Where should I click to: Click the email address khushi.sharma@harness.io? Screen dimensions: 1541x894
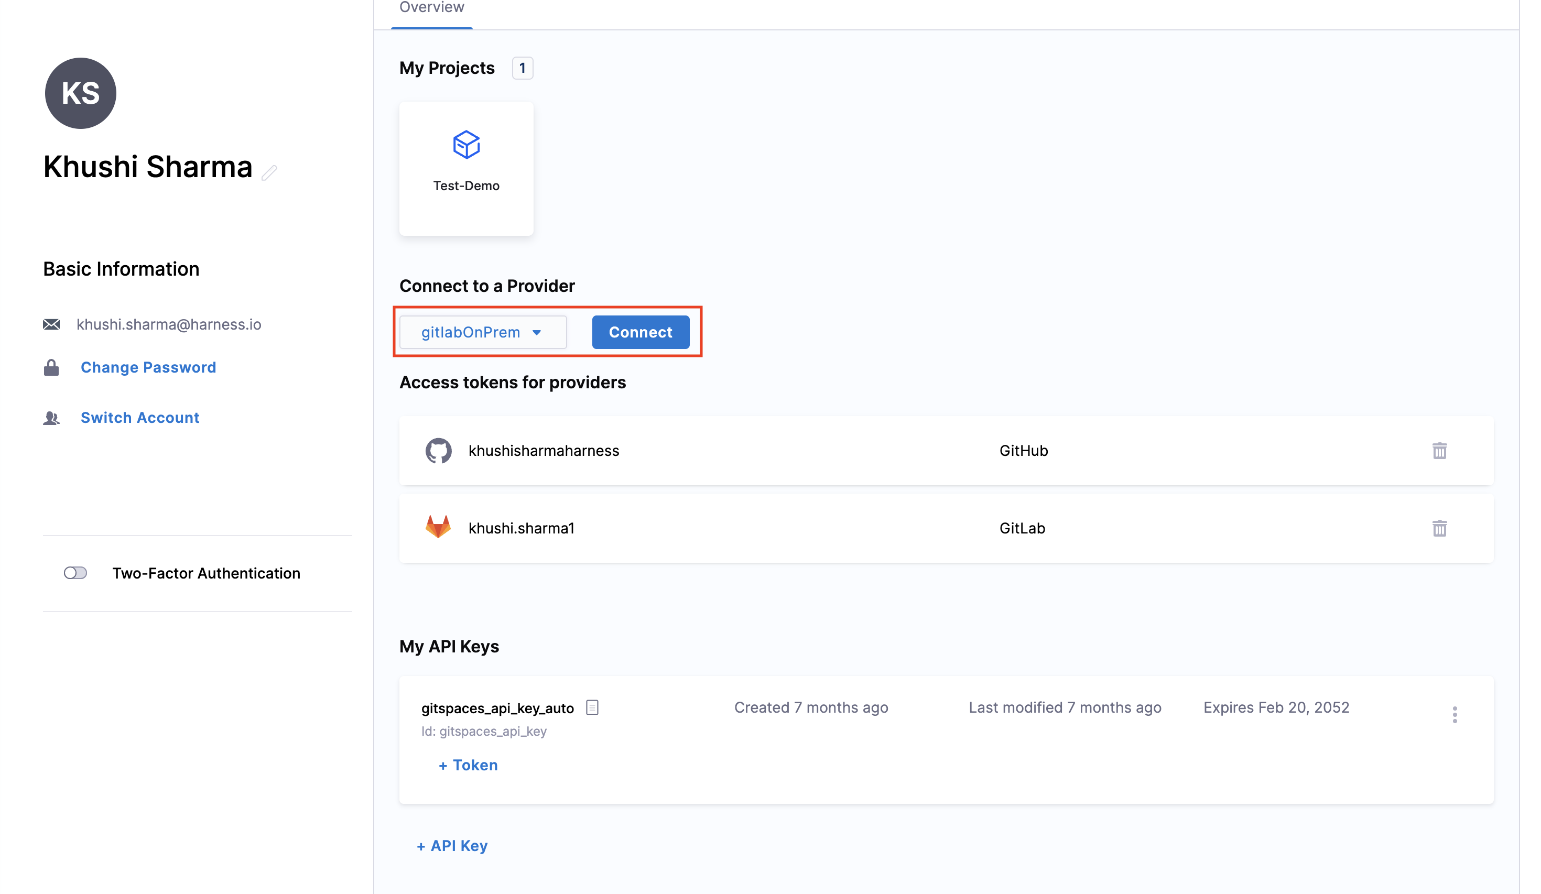click(x=168, y=324)
